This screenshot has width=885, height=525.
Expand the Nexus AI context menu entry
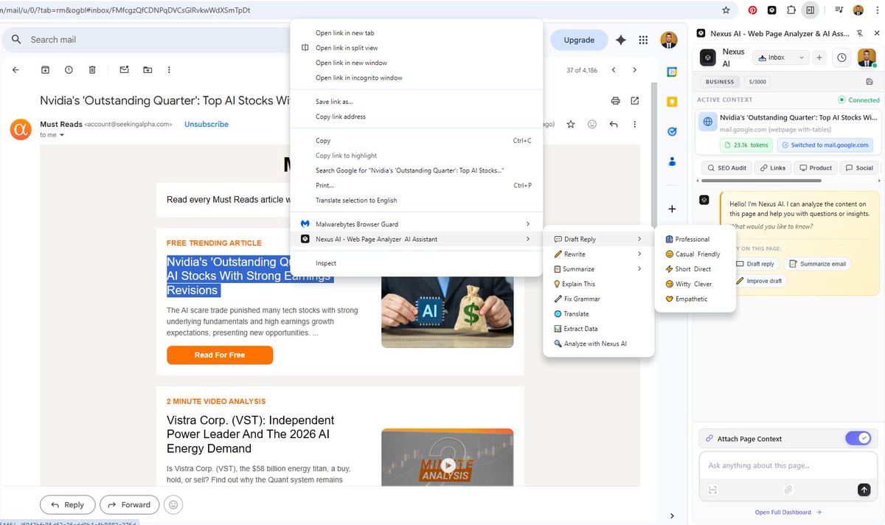point(417,239)
